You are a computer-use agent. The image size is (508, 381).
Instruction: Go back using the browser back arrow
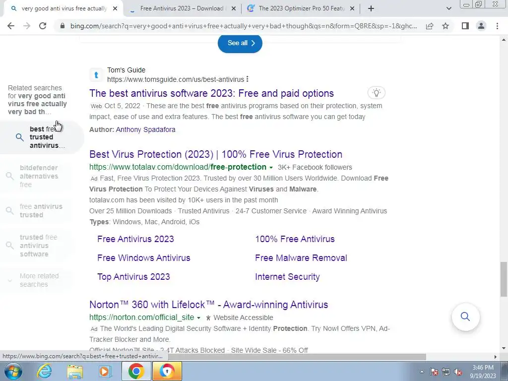coord(11,26)
